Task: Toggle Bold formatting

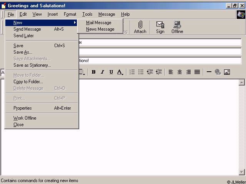Action: click(x=94, y=72)
